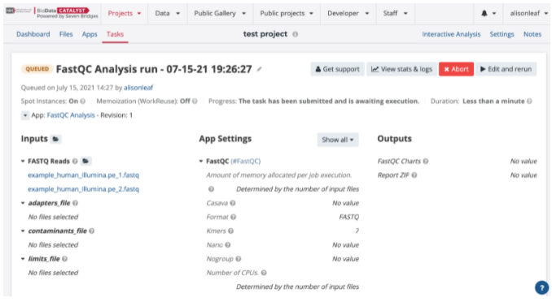The width and height of the screenshot is (552, 302).
Task: Click View stats & logs
Action: (401, 69)
